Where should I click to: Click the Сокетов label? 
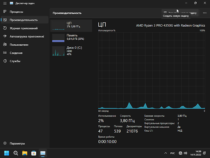coord(149,119)
